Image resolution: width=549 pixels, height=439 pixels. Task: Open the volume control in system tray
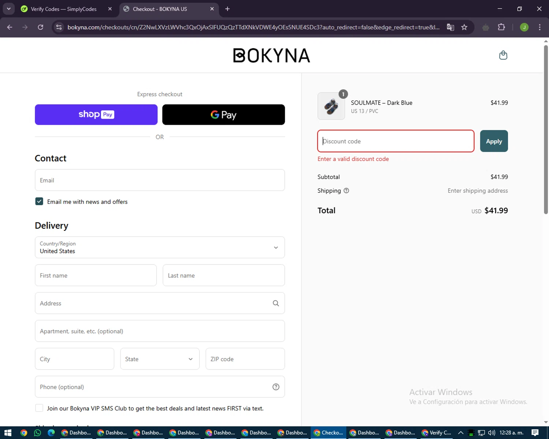point(492,433)
